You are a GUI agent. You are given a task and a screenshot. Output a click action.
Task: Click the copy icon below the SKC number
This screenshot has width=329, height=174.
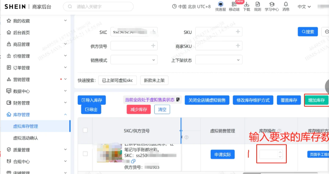pyautogui.click(x=133, y=161)
